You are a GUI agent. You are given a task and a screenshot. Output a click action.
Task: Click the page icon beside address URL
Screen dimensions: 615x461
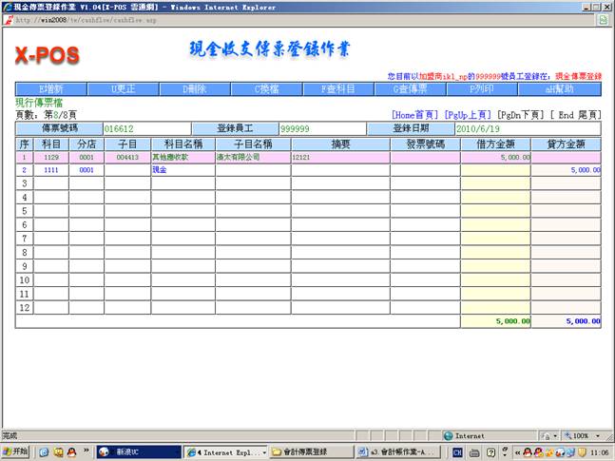click(x=8, y=19)
